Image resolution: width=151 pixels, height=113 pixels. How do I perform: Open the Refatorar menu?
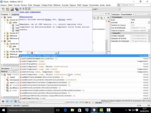(x=57, y=5)
